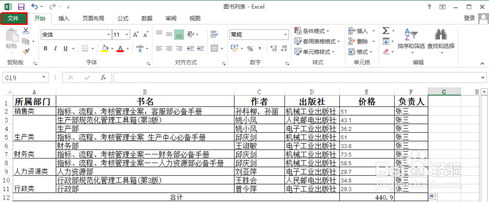Click the Merge and Center icon
Image resolution: width=489 pixels, height=202 pixels.
point(214,48)
